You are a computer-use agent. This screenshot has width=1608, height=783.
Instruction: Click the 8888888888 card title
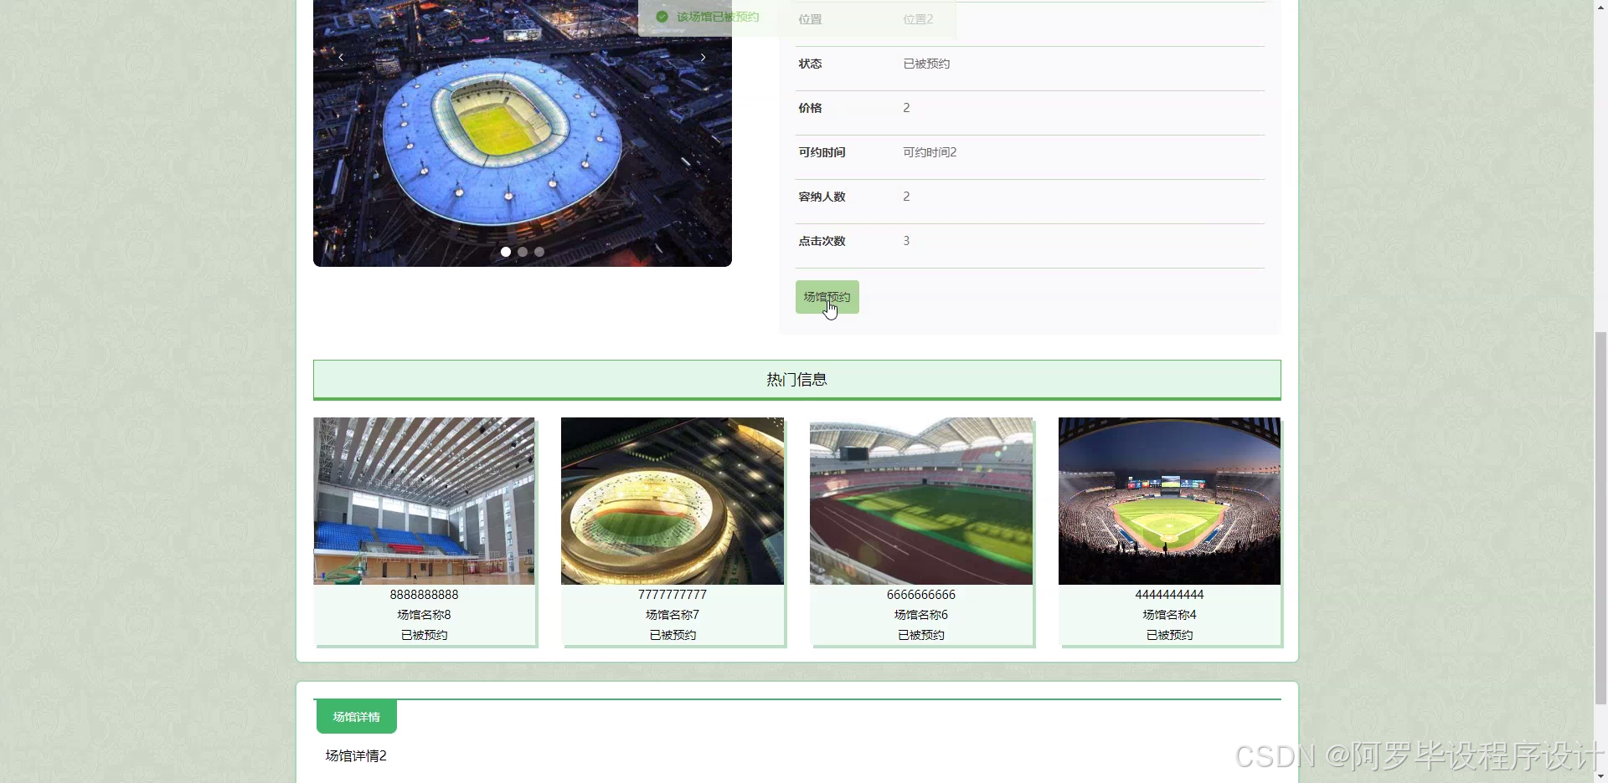point(424,595)
